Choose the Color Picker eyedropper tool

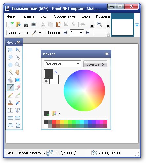18,95
